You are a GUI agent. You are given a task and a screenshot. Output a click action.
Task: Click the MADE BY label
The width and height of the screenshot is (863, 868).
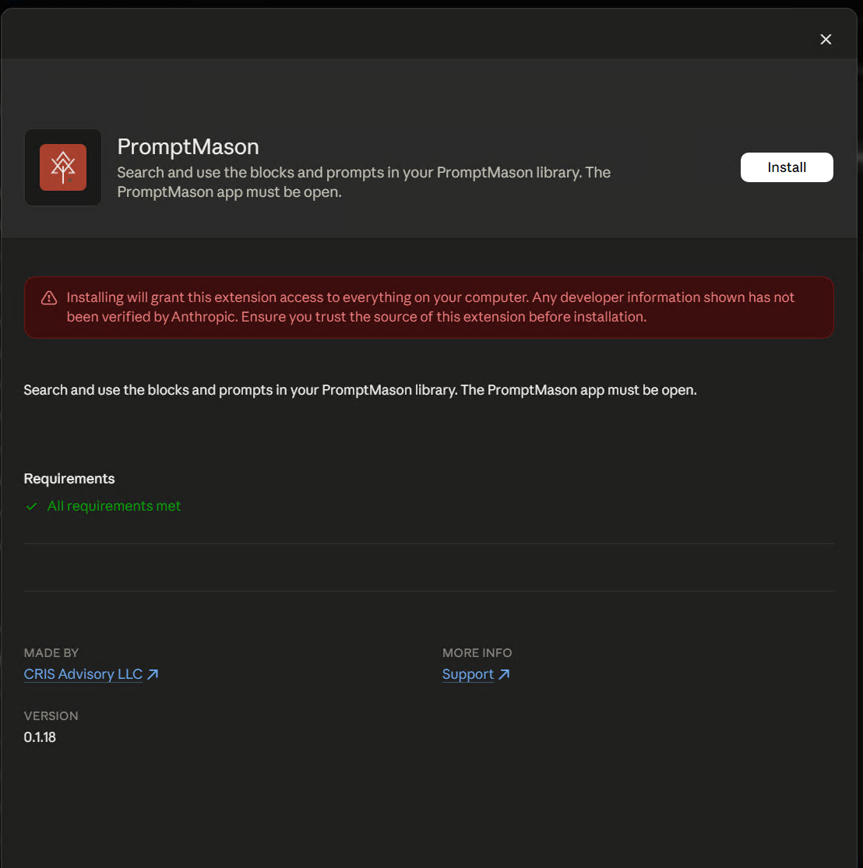(51, 652)
